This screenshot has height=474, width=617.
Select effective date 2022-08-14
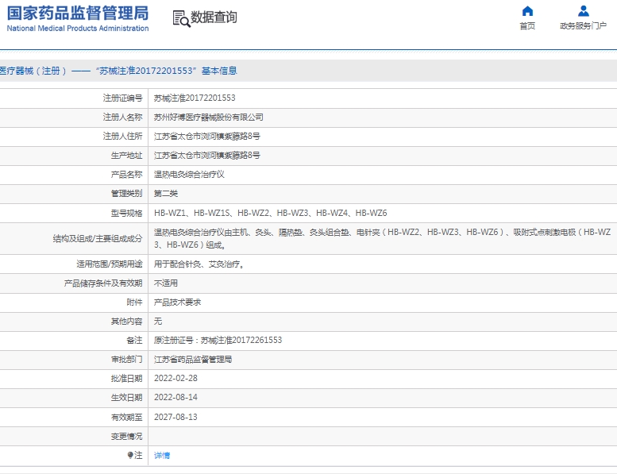click(175, 397)
